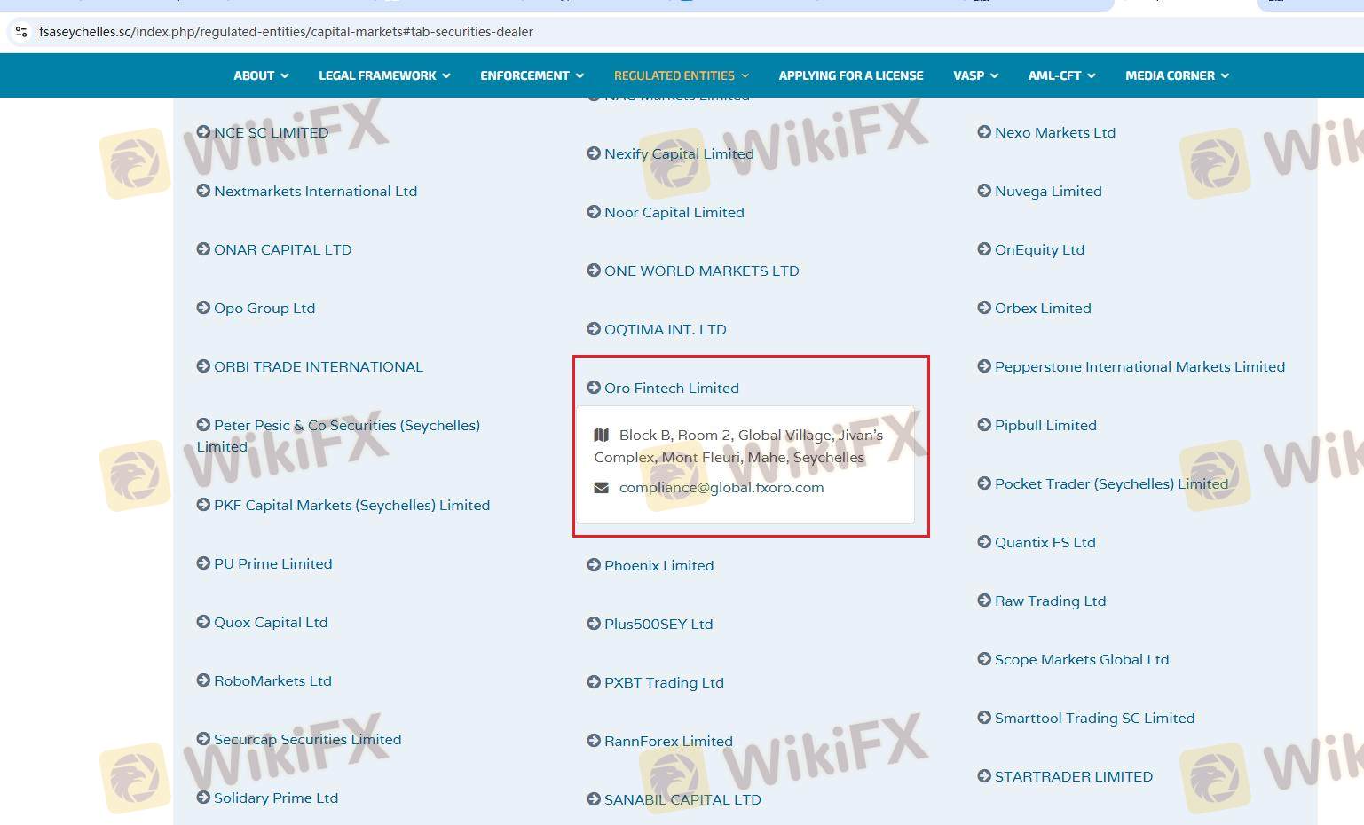Open the REGULATED ENTITIES menu
Viewport: 1364px width, 825px height.
[x=681, y=75]
